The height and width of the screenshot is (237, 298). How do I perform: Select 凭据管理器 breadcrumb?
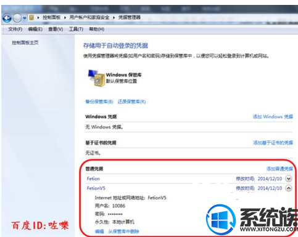click(x=130, y=17)
